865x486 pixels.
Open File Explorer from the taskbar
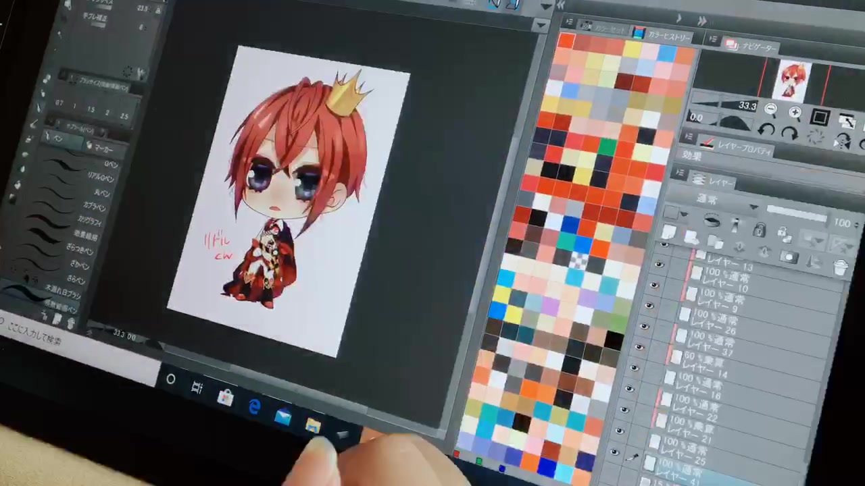312,425
